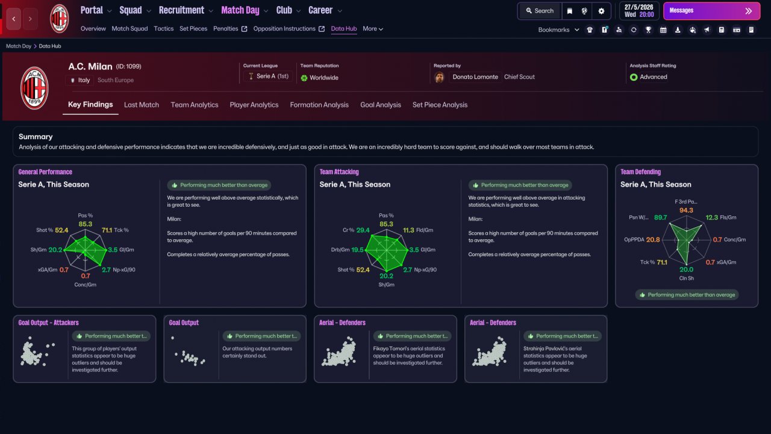This screenshot has width=771, height=434.
Task: Click the 'Advanced' staff rating text
Action: click(654, 77)
